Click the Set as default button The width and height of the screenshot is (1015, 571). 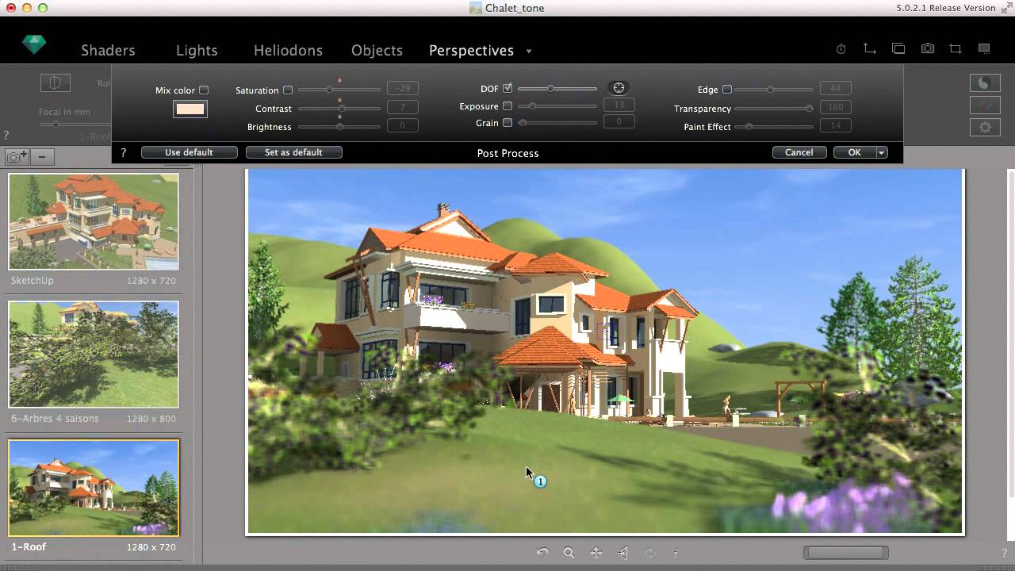pos(293,152)
